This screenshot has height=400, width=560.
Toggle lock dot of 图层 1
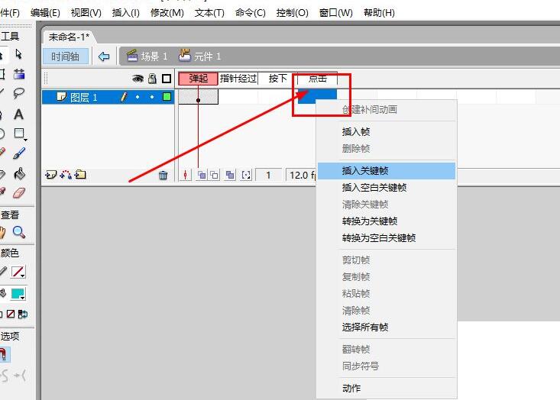pos(152,97)
